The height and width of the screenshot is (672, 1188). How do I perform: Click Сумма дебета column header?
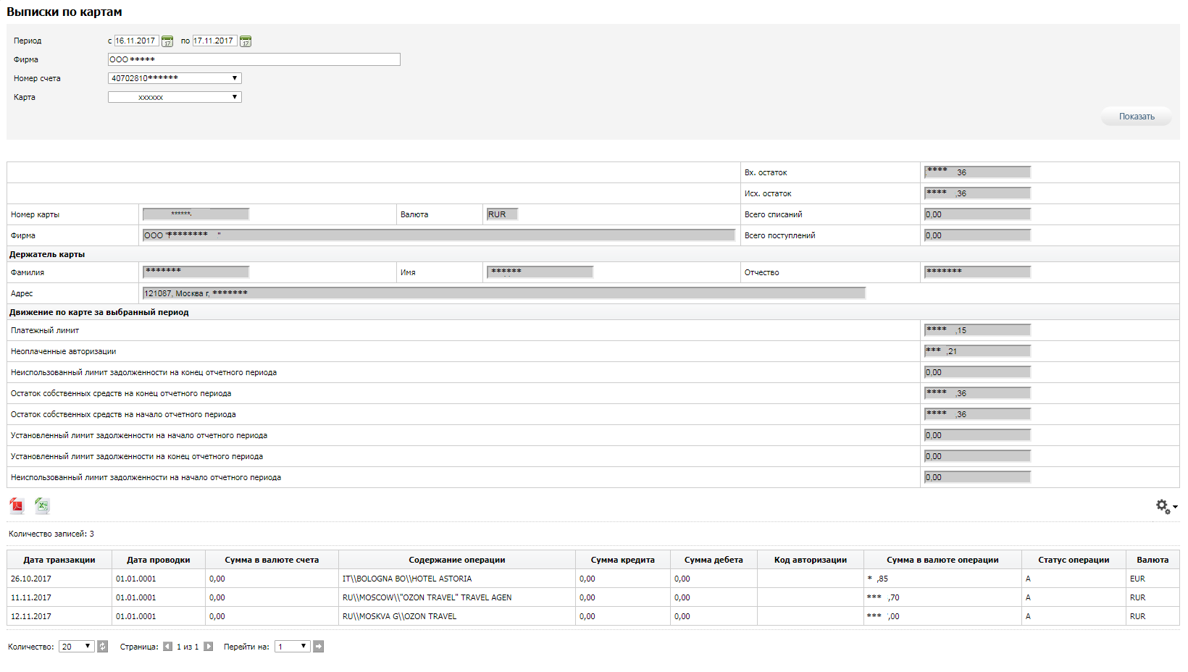(x=714, y=560)
